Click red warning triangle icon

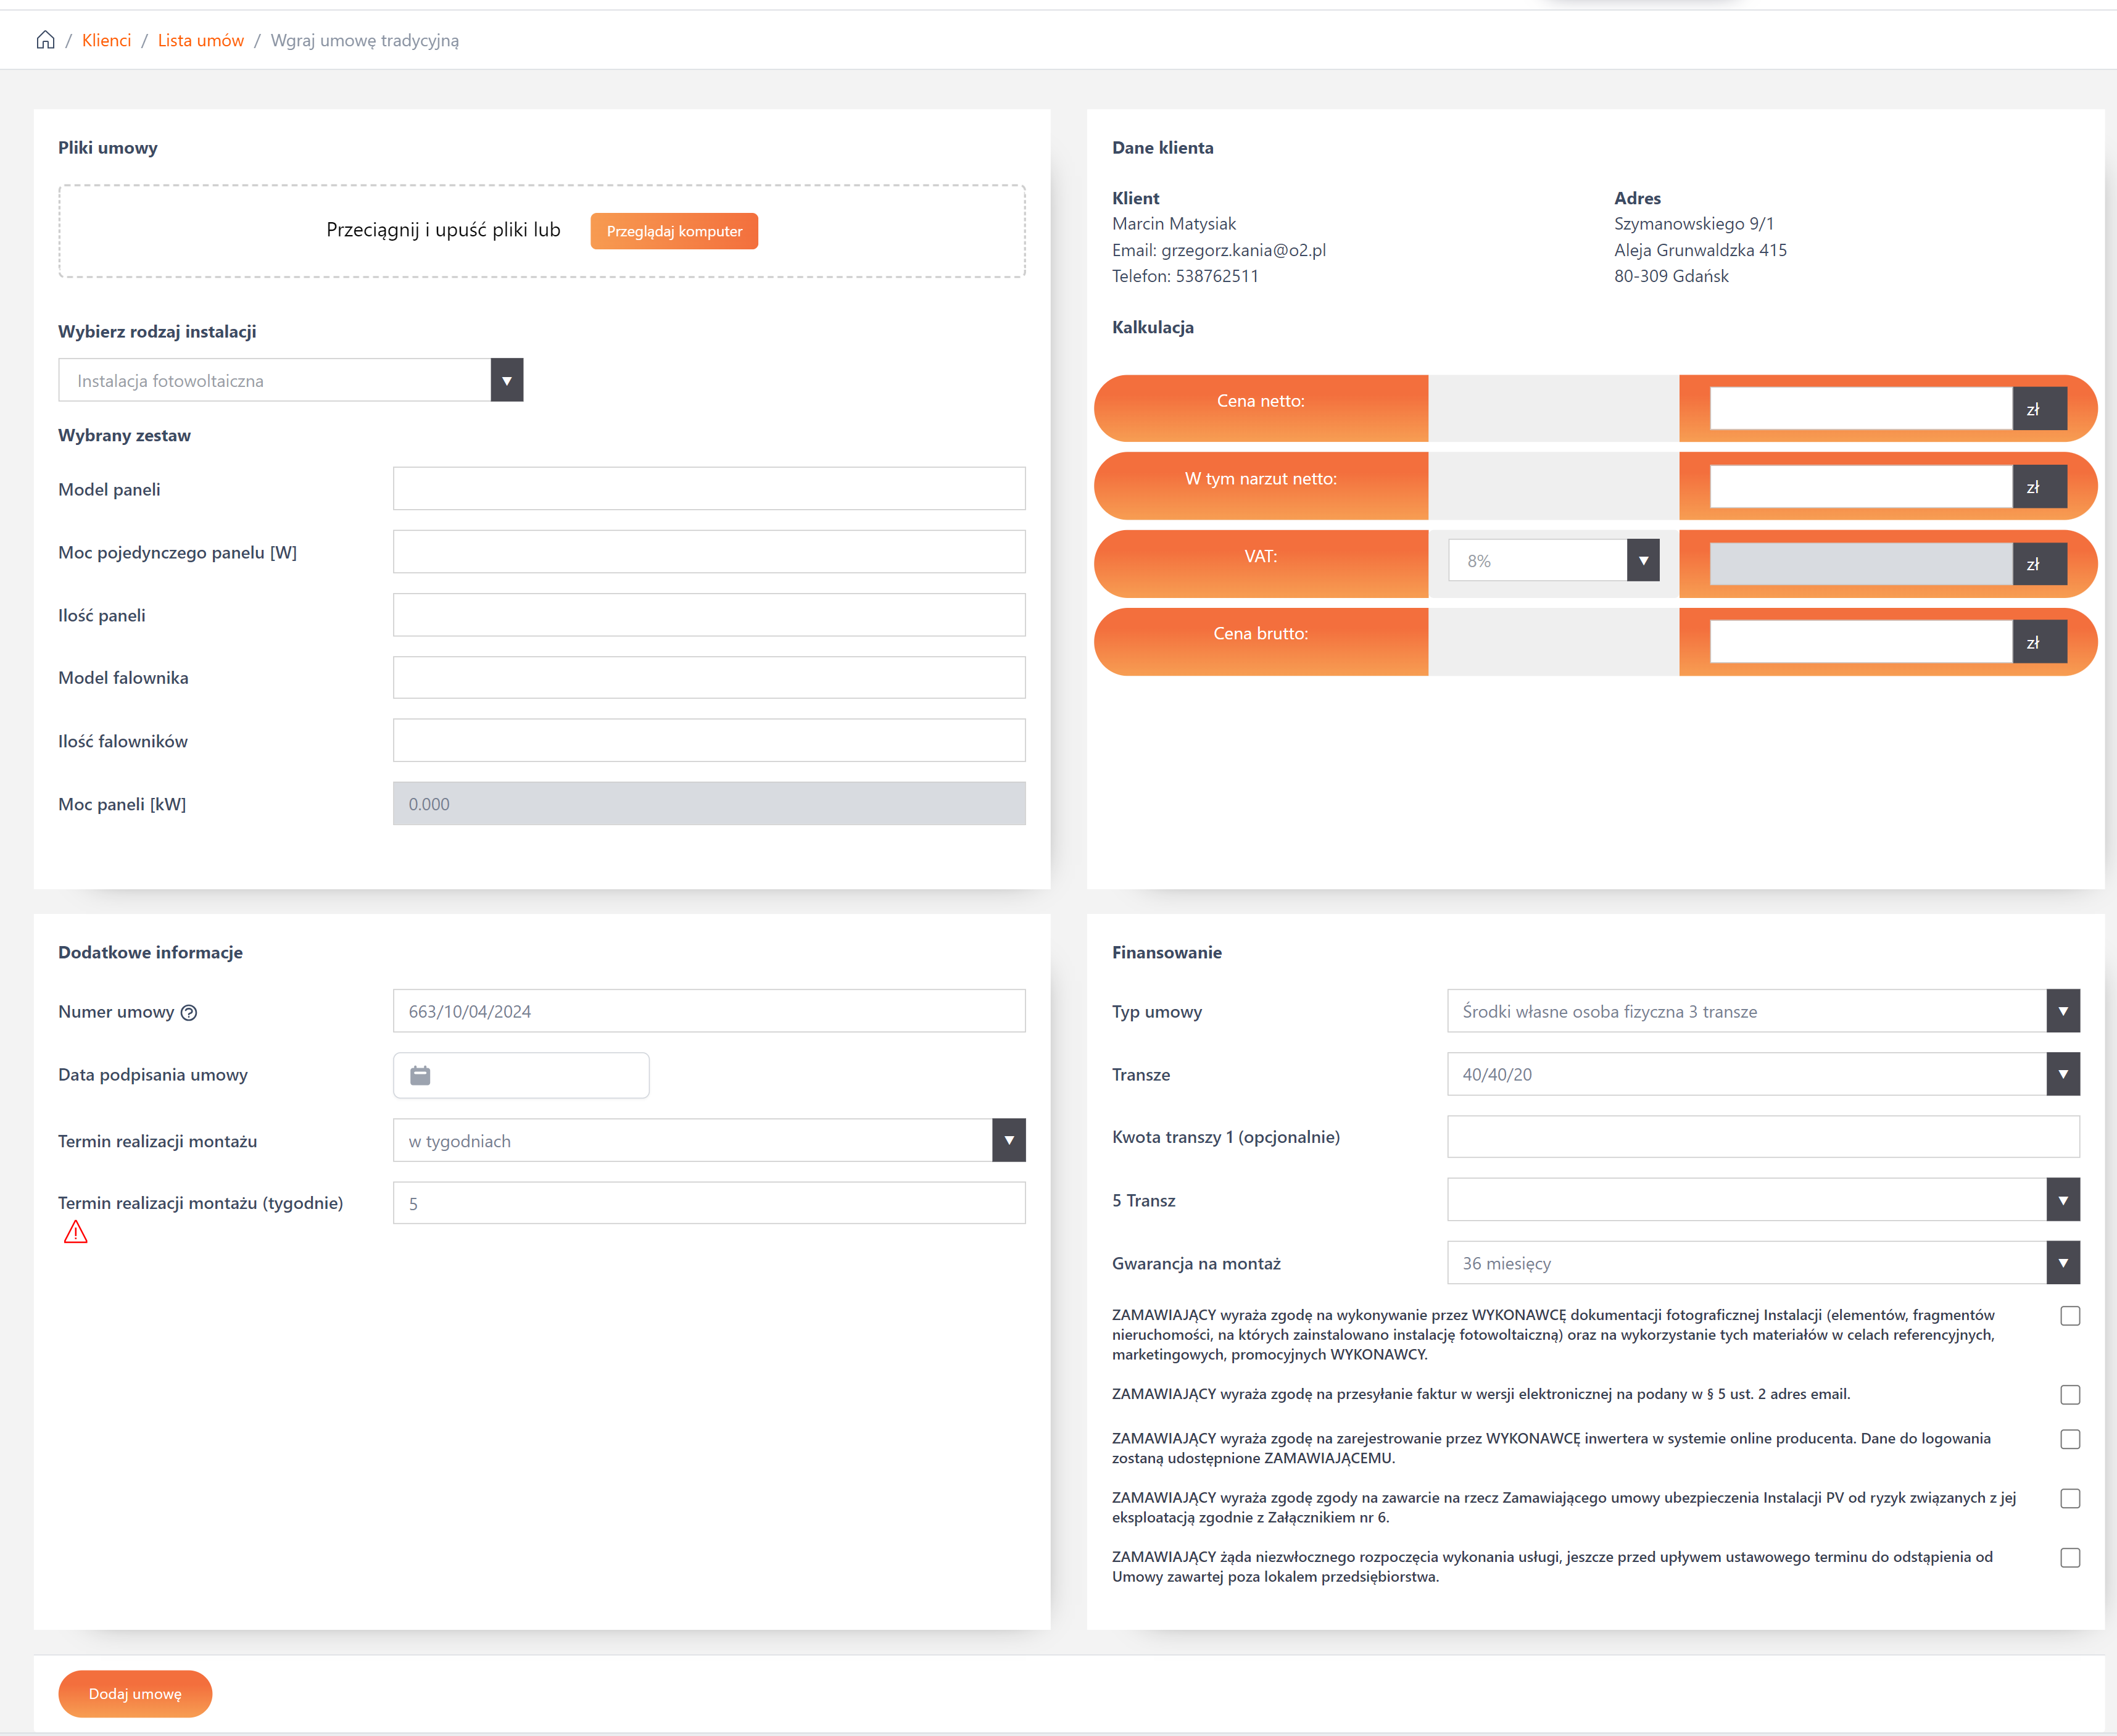[76, 1232]
